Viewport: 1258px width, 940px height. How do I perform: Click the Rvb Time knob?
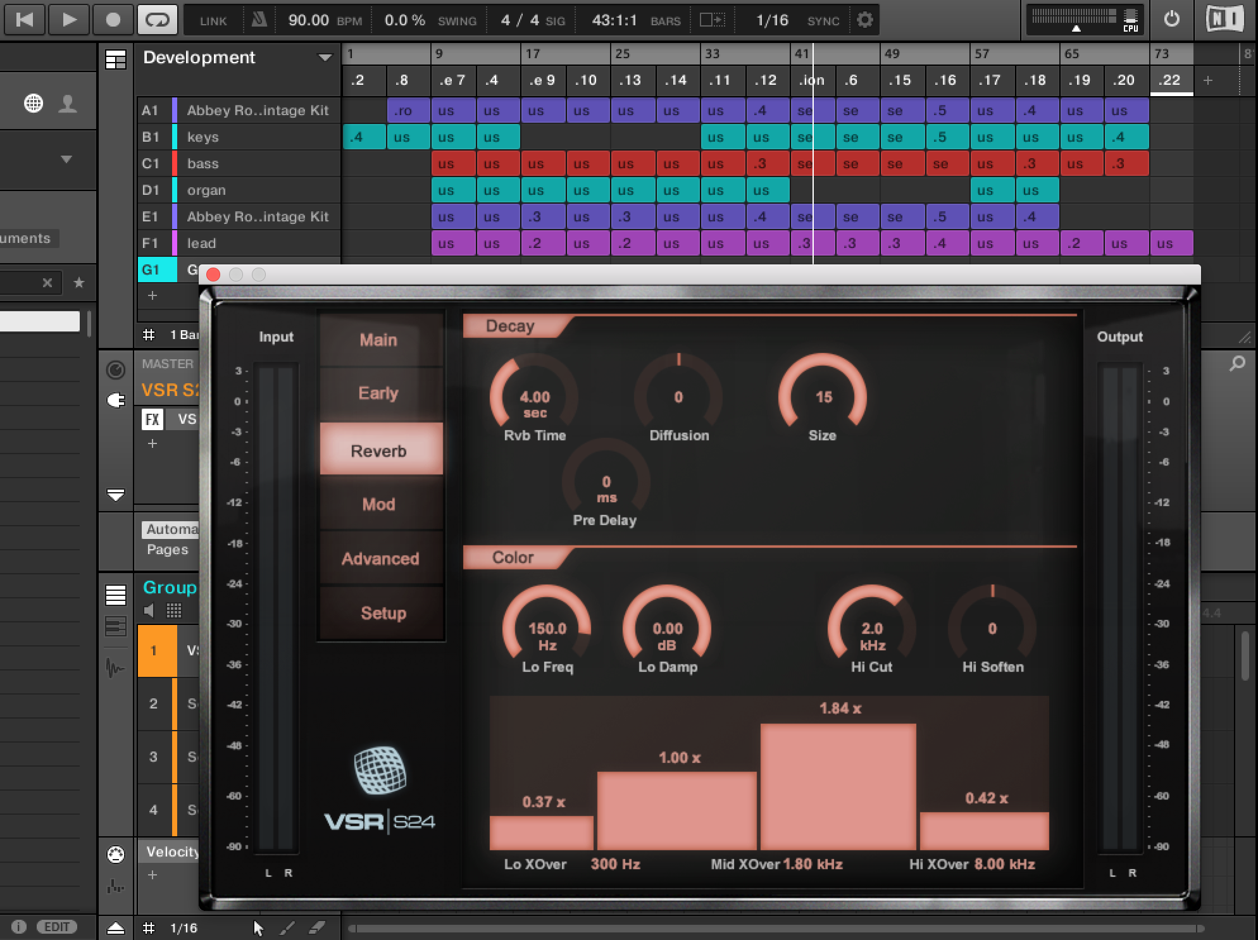click(x=534, y=398)
